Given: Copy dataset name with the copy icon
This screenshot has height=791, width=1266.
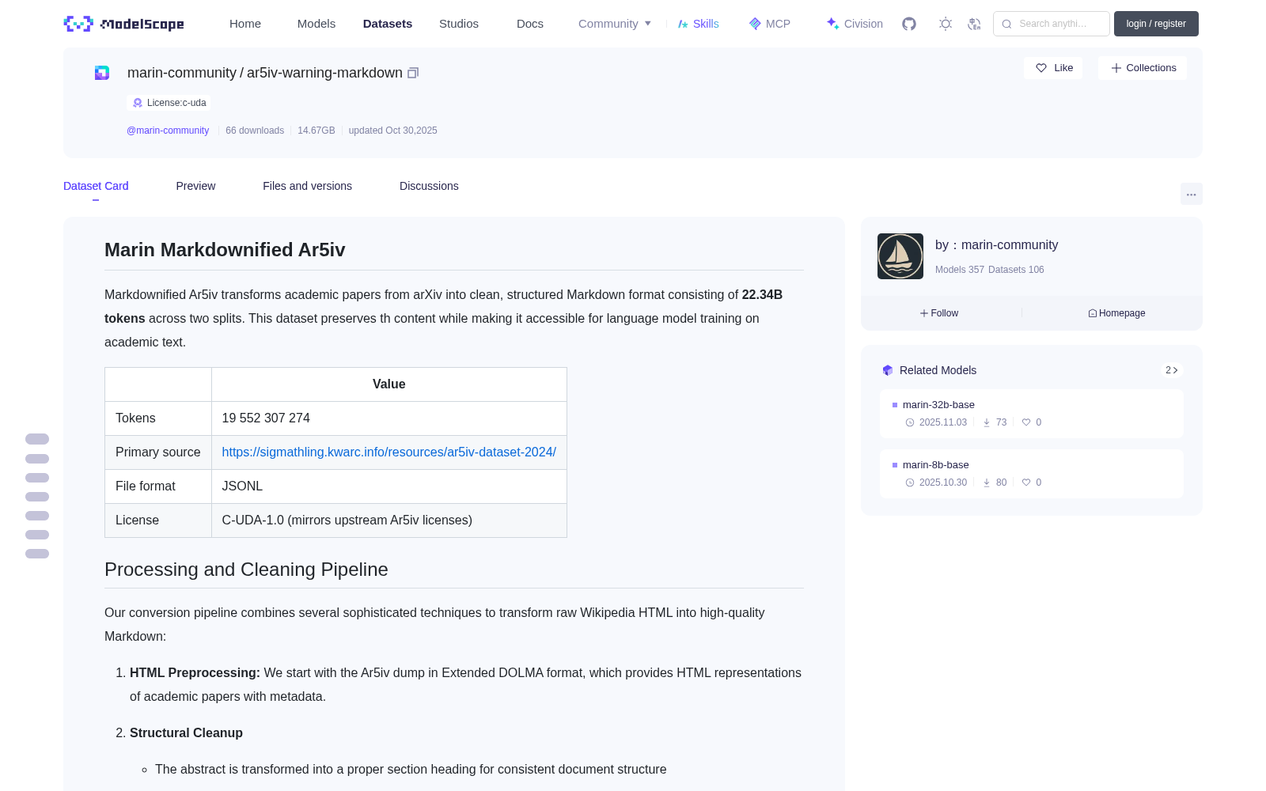Looking at the screenshot, I should pyautogui.click(x=413, y=73).
